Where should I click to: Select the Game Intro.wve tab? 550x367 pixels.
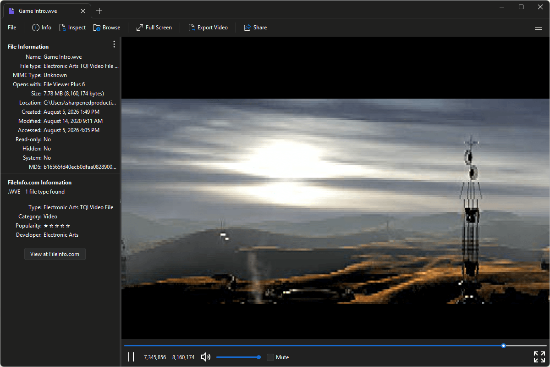coord(46,11)
